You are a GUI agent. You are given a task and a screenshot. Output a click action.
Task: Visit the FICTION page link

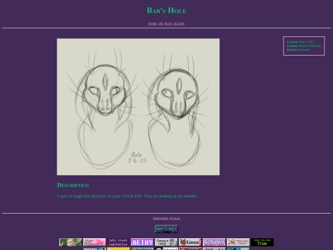[179, 23]
